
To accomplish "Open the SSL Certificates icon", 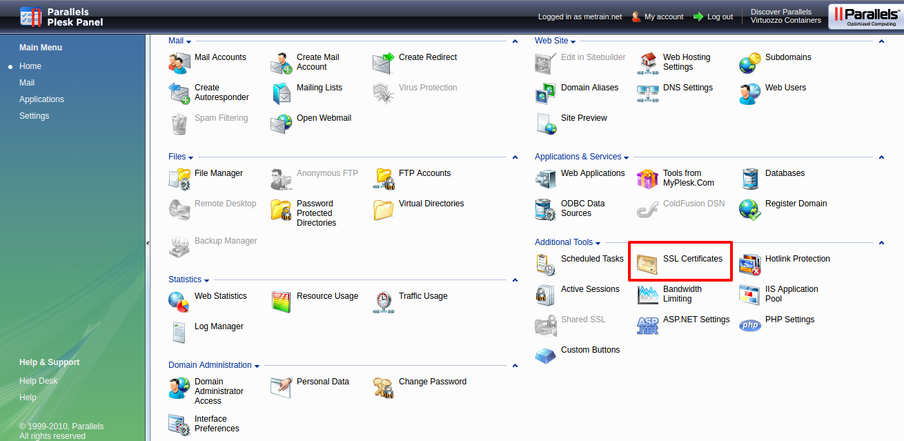I will (x=647, y=264).
